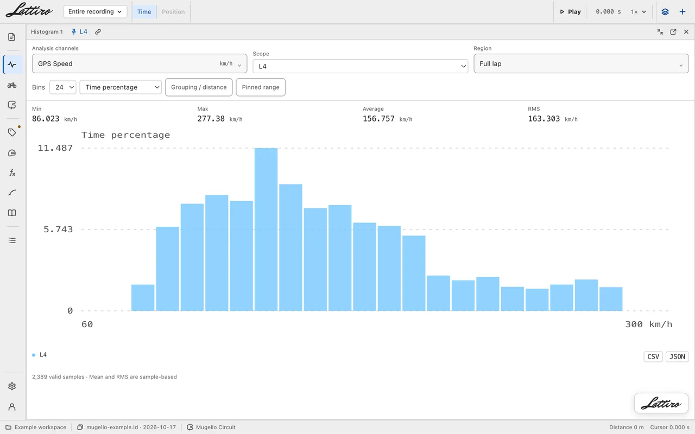This screenshot has width=695, height=434.
Task: Switch the axis mode to Time
Action: click(144, 12)
